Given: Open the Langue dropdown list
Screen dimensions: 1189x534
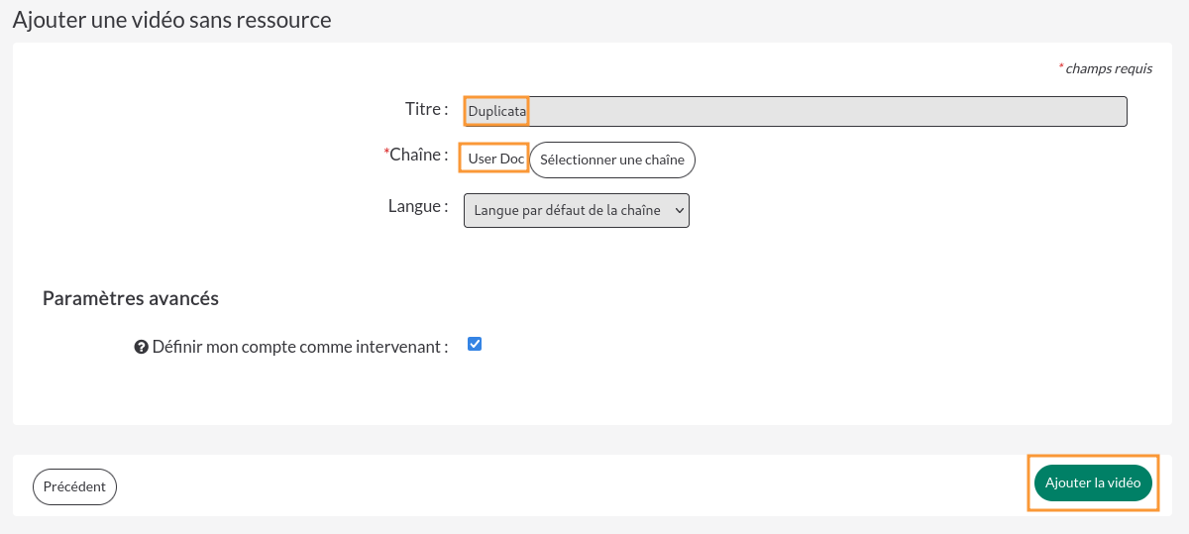Looking at the screenshot, I should [577, 210].
